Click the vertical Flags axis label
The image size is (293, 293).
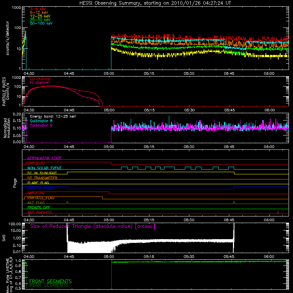pos(15,183)
